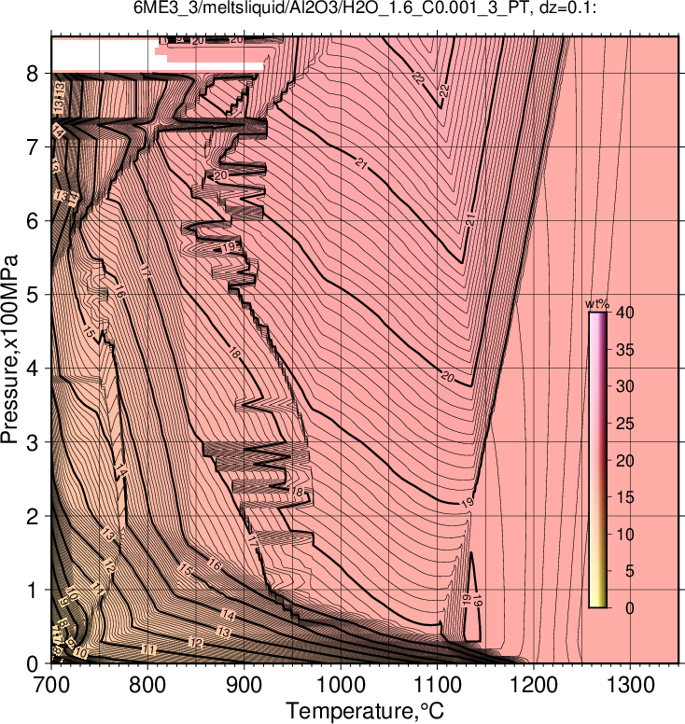Click the 1100 tick label on temperature axis

click(x=437, y=685)
